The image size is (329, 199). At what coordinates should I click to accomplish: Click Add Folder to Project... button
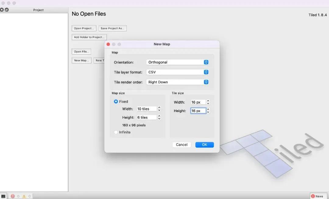[x=89, y=37]
